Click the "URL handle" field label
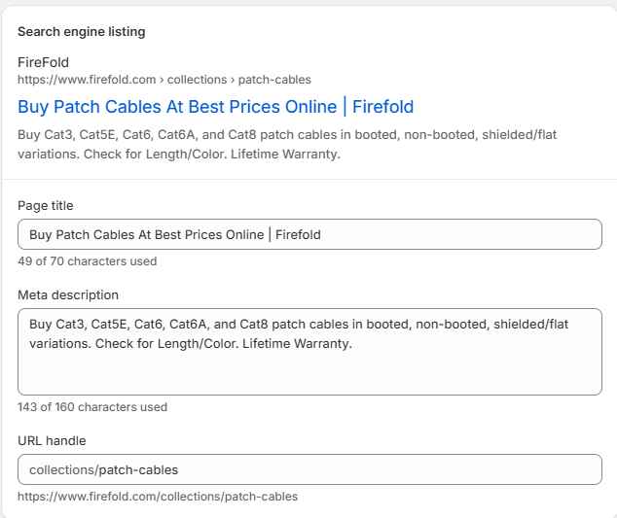 [x=51, y=441]
